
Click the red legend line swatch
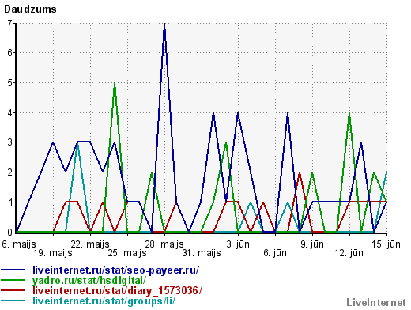coord(13,290)
